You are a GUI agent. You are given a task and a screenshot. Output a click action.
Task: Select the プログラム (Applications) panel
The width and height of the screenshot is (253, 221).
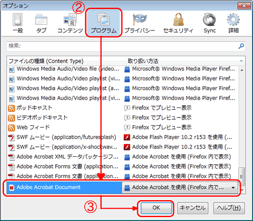103,22
